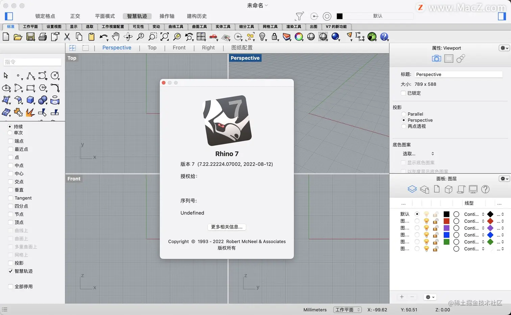Click the camera icon in Viewport properties

436,58
